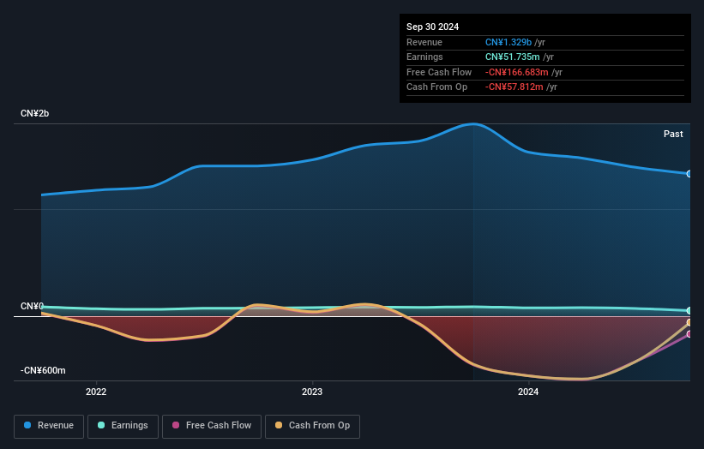The image size is (704, 449).
Task: Click the CN¥1.329b revenue value
Action: (x=508, y=42)
